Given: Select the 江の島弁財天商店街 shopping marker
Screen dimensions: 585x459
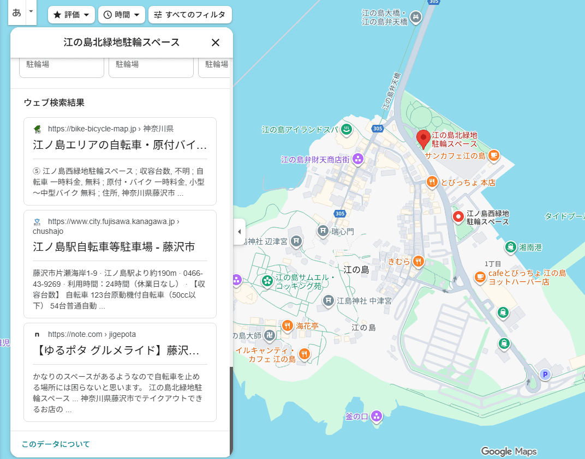Looking at the screenshot, I should tap(357, 159).
